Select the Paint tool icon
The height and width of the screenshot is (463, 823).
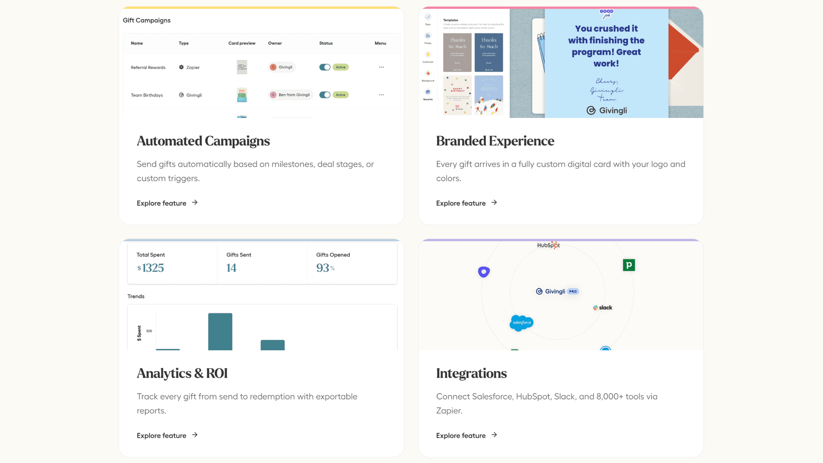[428, 17]
